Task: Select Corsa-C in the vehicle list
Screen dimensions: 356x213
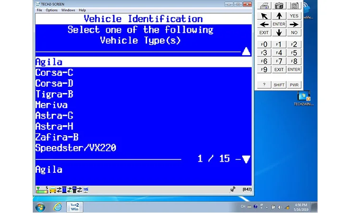Action: (143, 73)
